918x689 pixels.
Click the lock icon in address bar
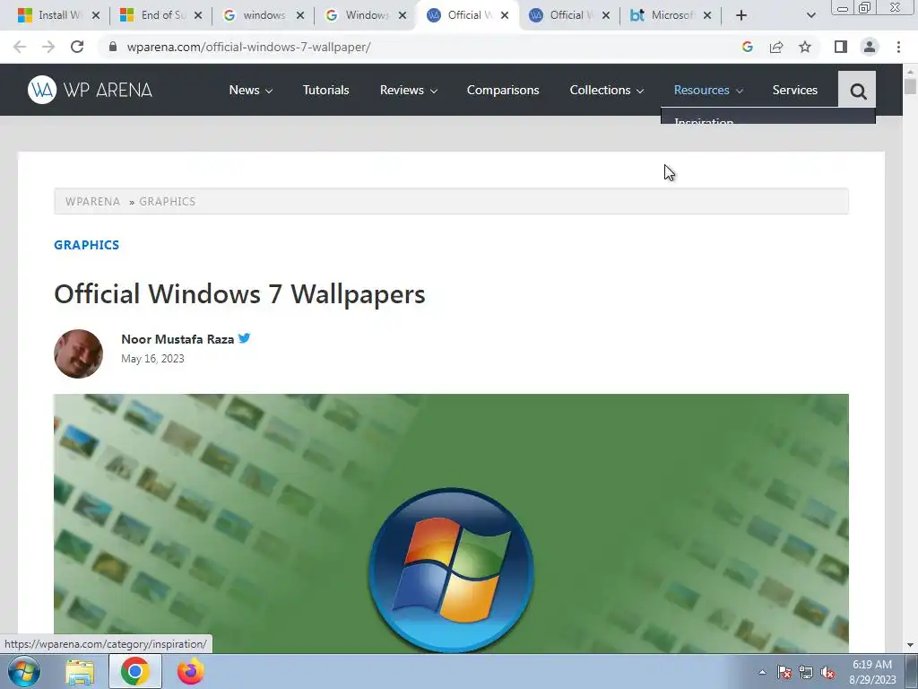point(113,47)
